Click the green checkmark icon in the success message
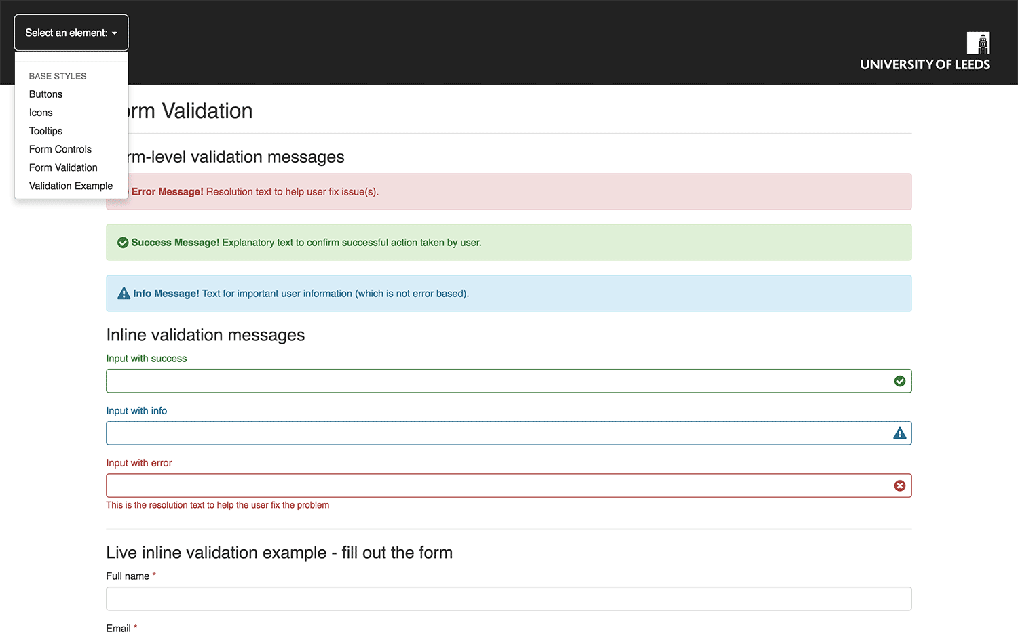This screenshot has height=636, width=1018. point(123,242)
